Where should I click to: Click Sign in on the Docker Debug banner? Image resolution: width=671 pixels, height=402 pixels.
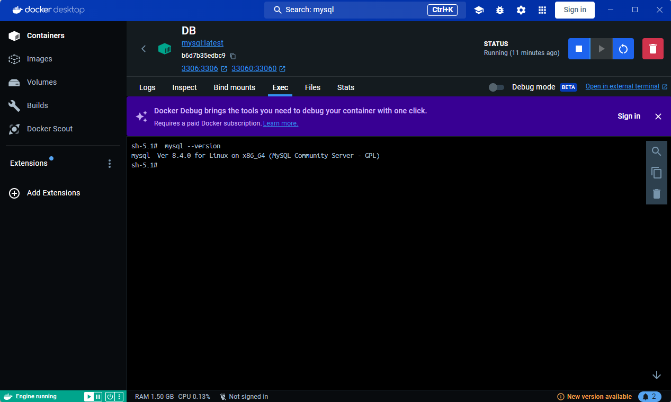point(629,116)
